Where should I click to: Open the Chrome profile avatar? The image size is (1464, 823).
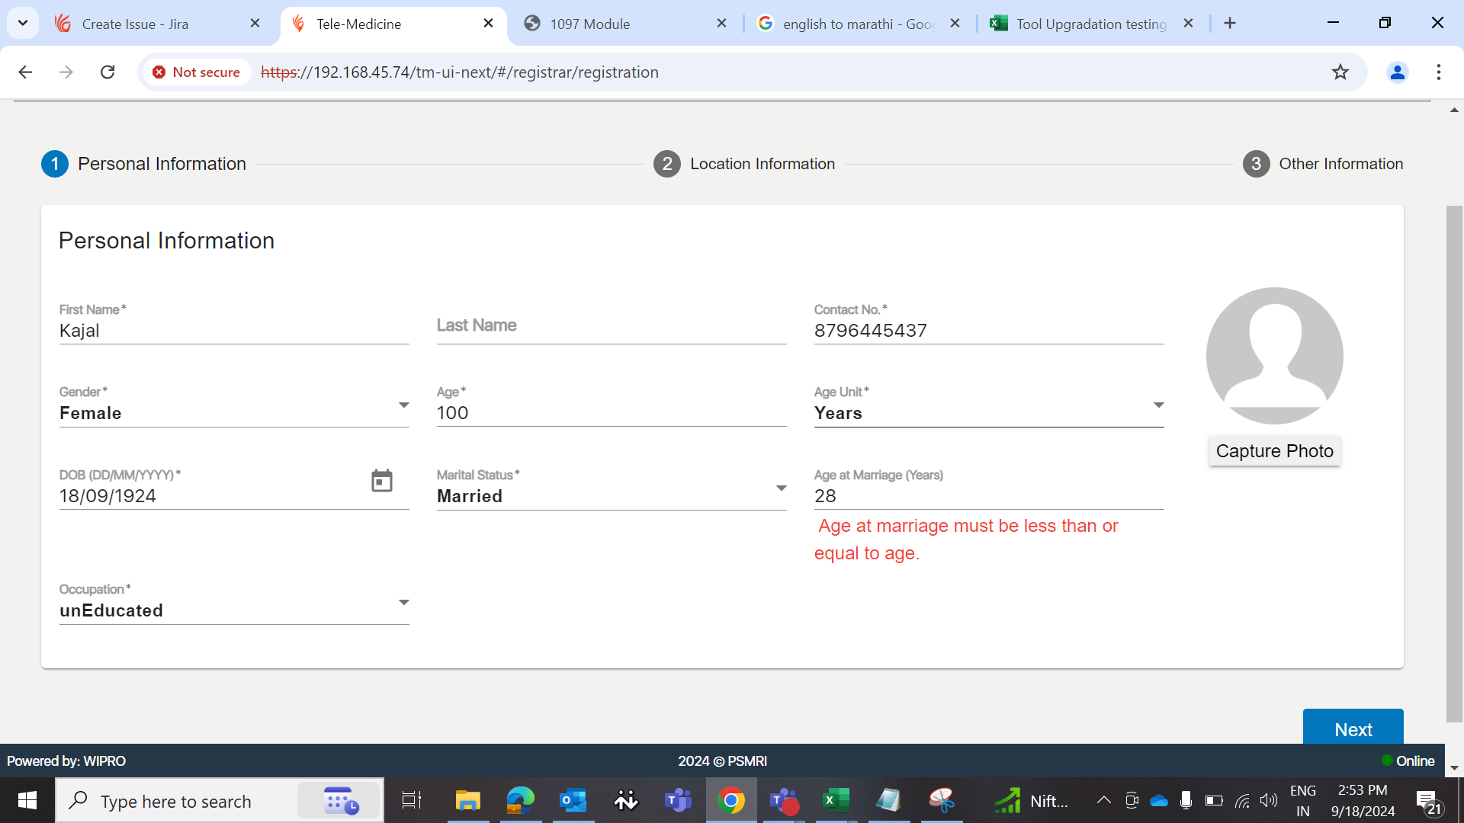1397,72
